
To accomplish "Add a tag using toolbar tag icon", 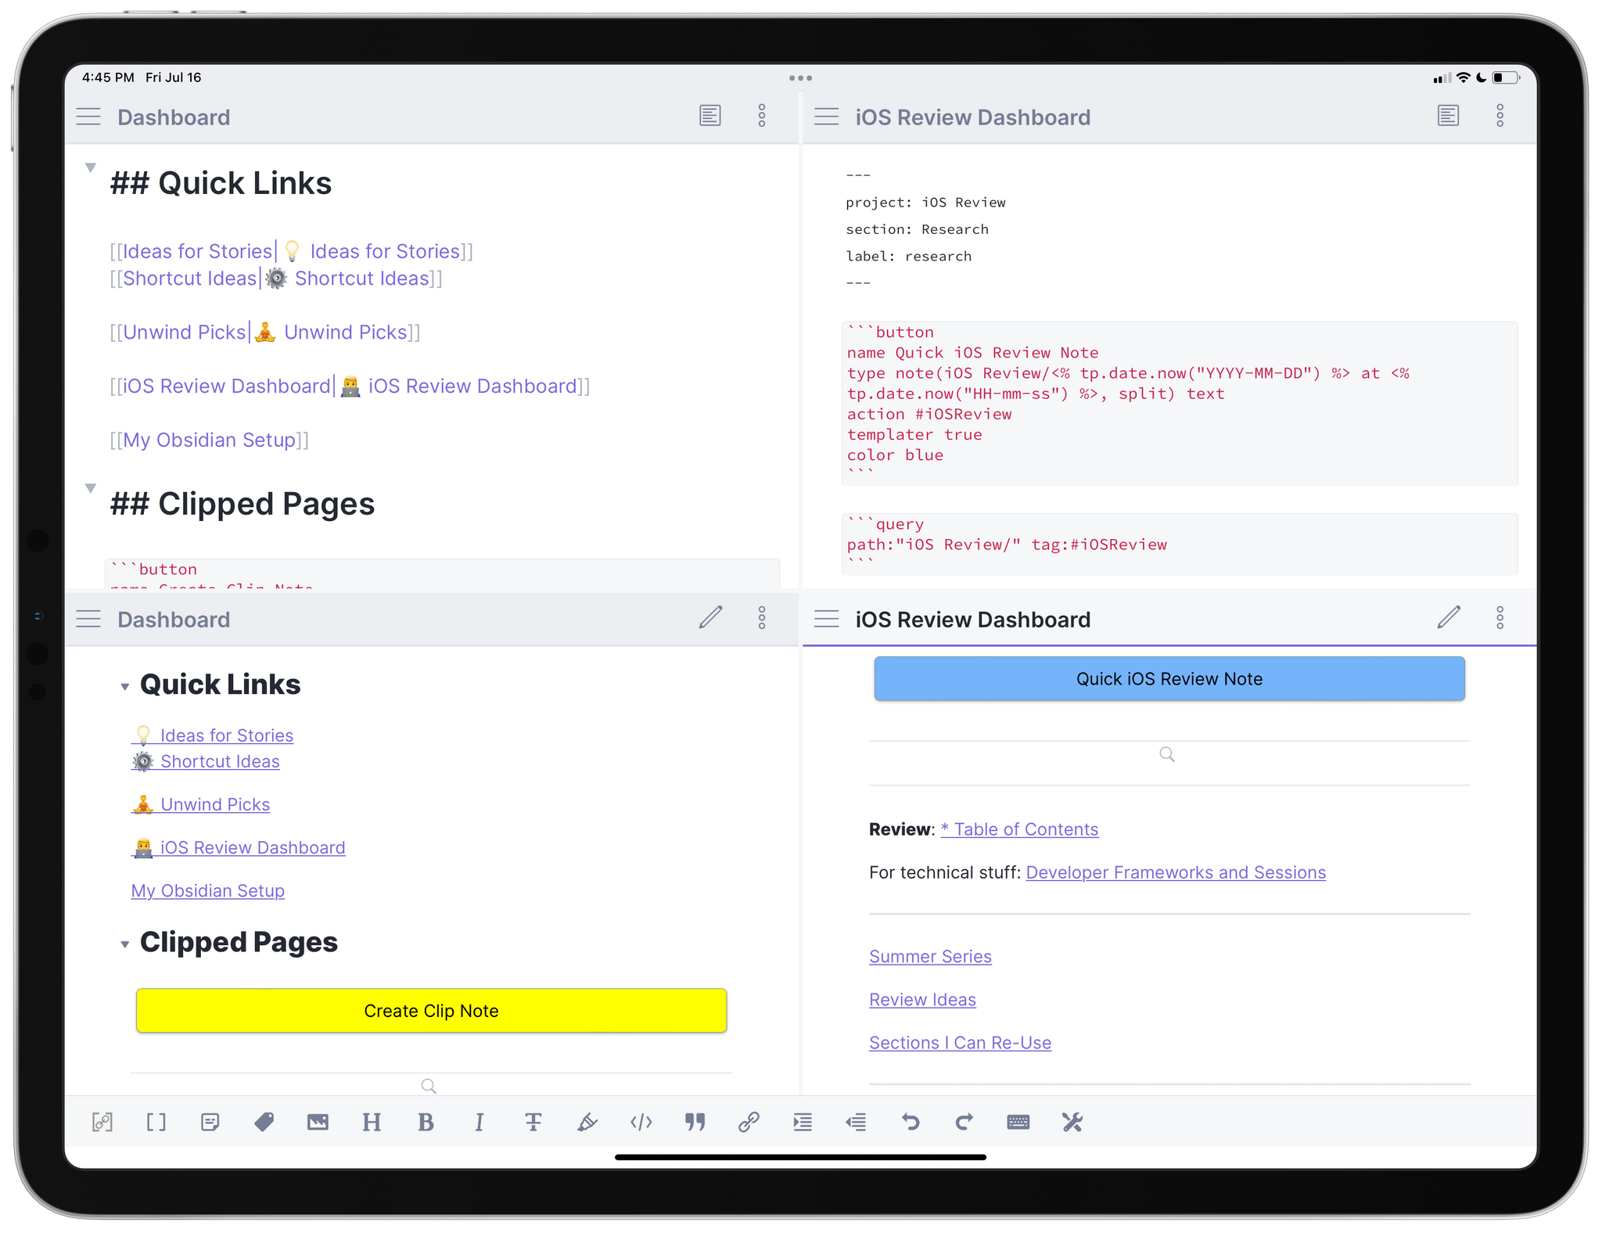I will click(x=264, y=1123).
